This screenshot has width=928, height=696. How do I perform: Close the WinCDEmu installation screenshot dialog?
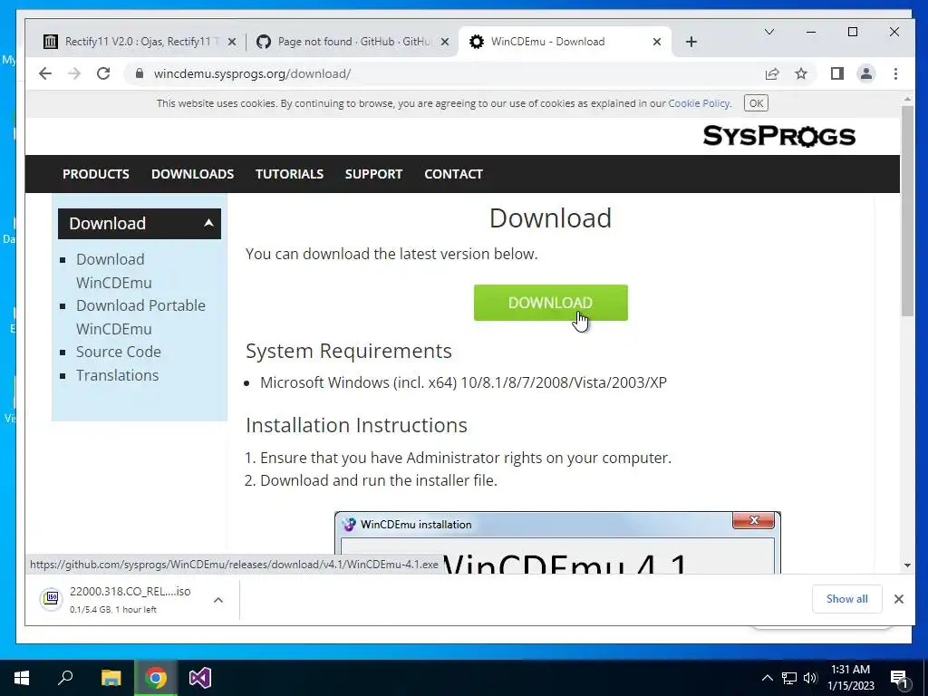753,520
